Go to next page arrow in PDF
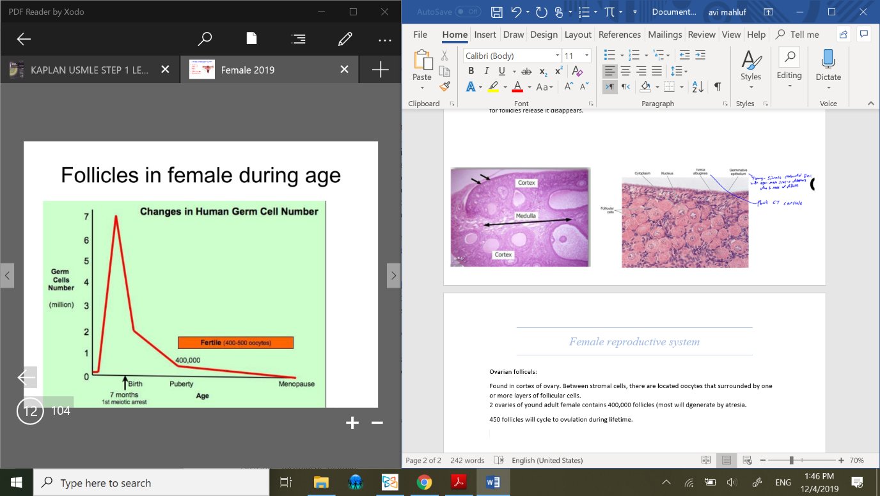Viewport: 880px width, 496px height. pyautogui.click(x=393, y=275)
